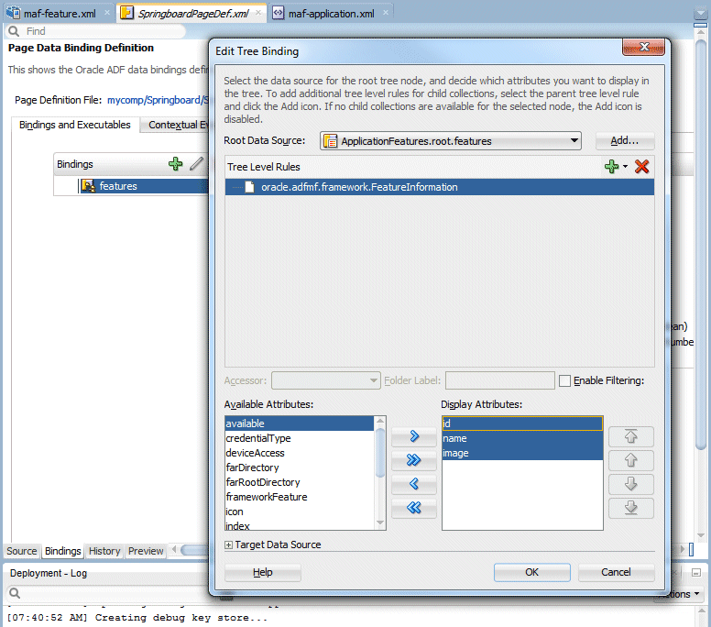Click Available Attributes scrollbar down arrow
The image size is (711, 627).
pyautogui.click(x=380, y=523)
